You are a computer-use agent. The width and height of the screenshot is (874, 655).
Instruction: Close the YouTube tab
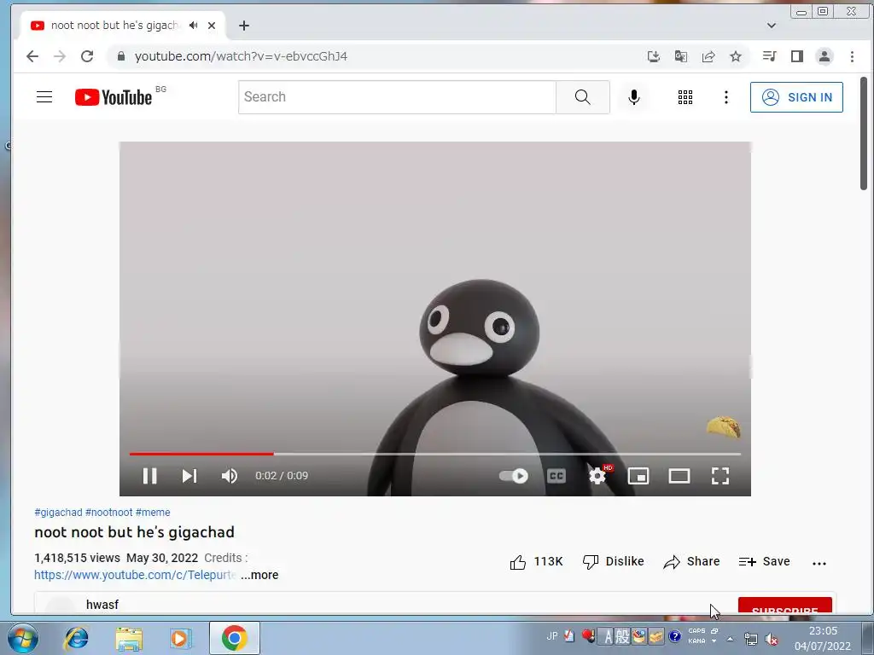[212, 25]
